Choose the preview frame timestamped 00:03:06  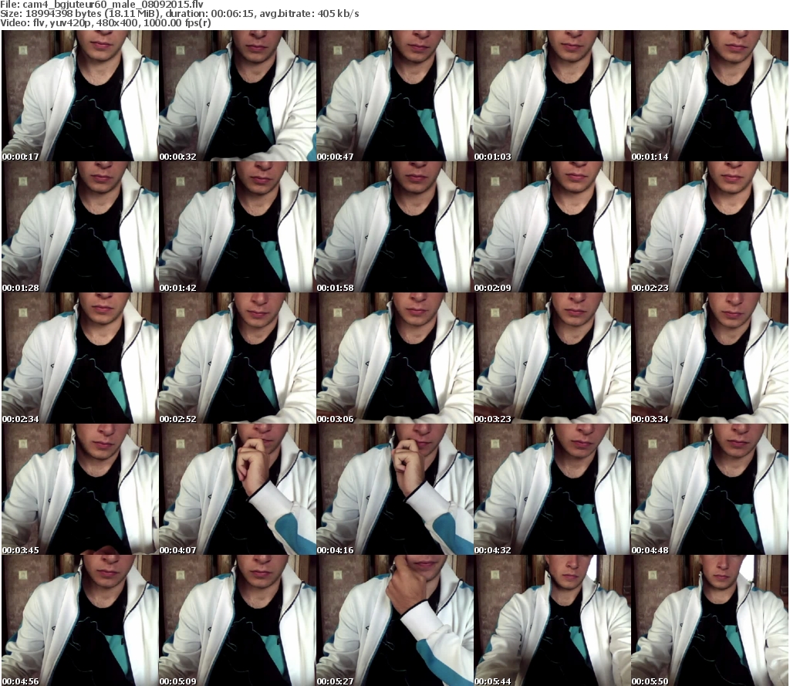(x=395, y=358)
